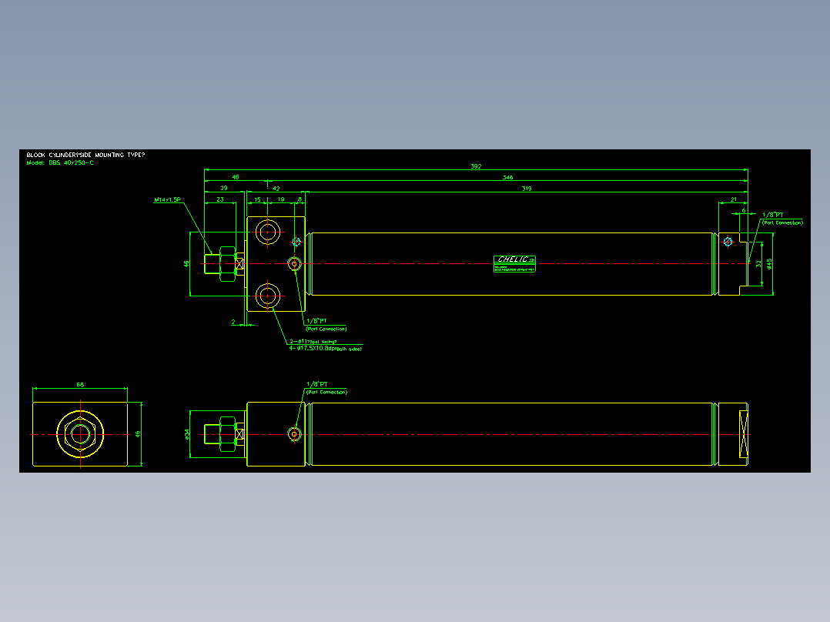The width and height of the screenshot is (830, 622).
Task: Select the "346" dimension value
Action: click(x=507, y=177)
